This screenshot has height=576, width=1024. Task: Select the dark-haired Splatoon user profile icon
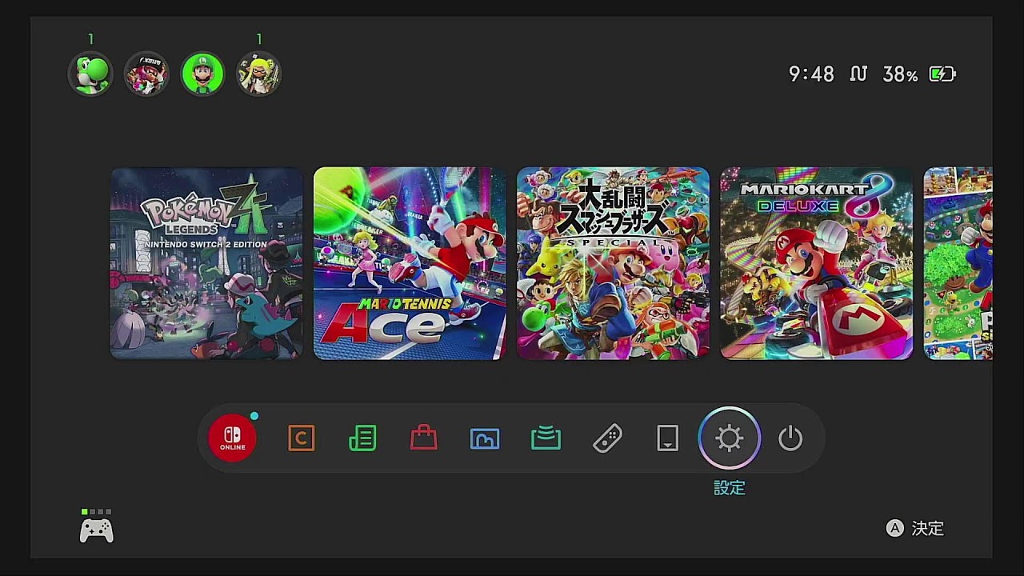coord(146,74)
